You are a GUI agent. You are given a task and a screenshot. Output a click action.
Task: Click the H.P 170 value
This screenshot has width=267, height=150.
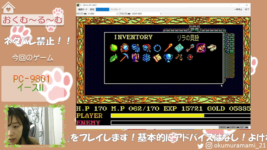pos(91,109)
